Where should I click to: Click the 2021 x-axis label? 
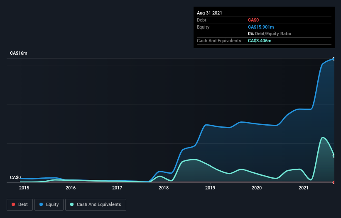tap(304, 188)
